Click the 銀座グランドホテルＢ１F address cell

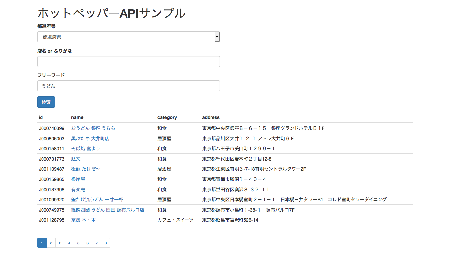click(x=264, y=128)
